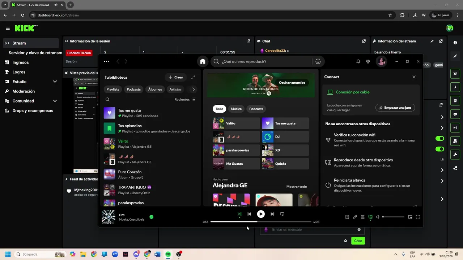The width and height of the screenshot is (463, 260).
Task: Open Moderación in Kick sidebar
Action: [31, 91]
